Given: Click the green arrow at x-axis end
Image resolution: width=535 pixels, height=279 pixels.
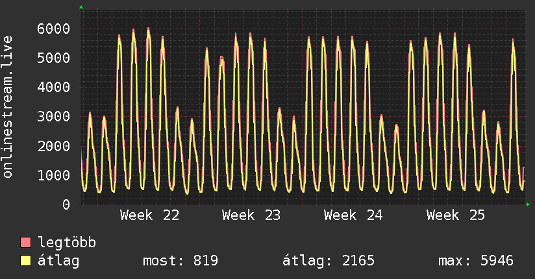Looking at the screenshot, I should point(528,204).
